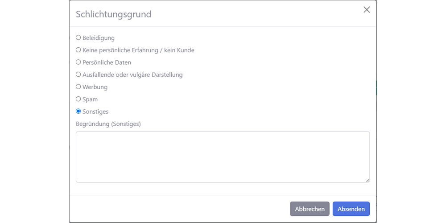
Task: Pick the Persönliche Daten radio button
Action: (78, 62)
